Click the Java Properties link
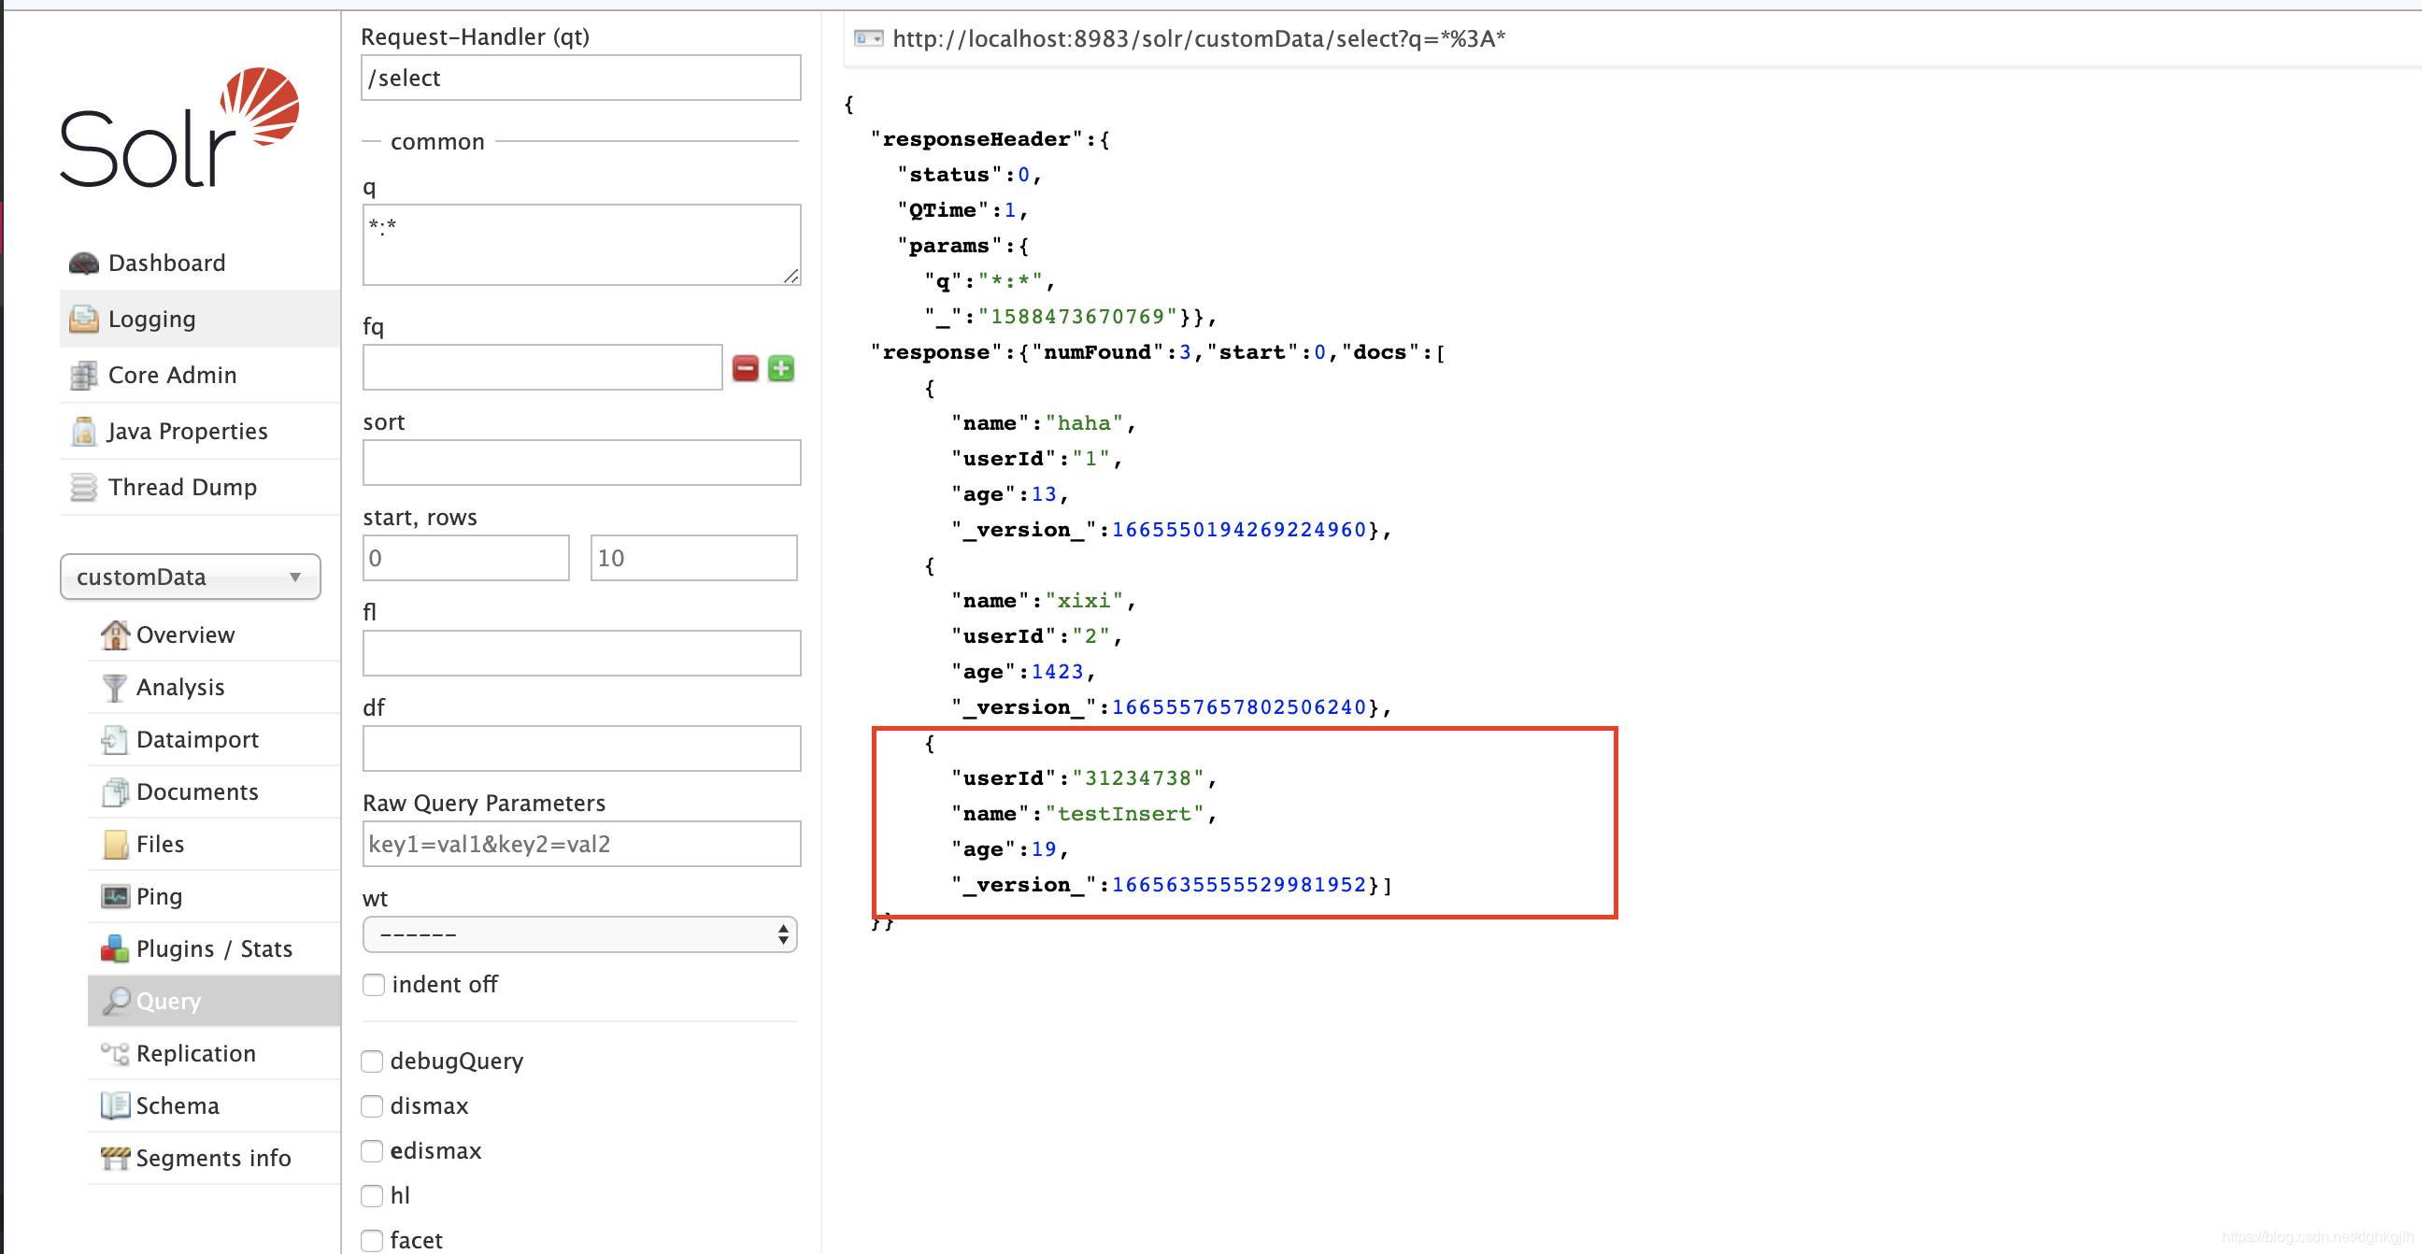The image size is (2422, 1254). pos(187,432)
